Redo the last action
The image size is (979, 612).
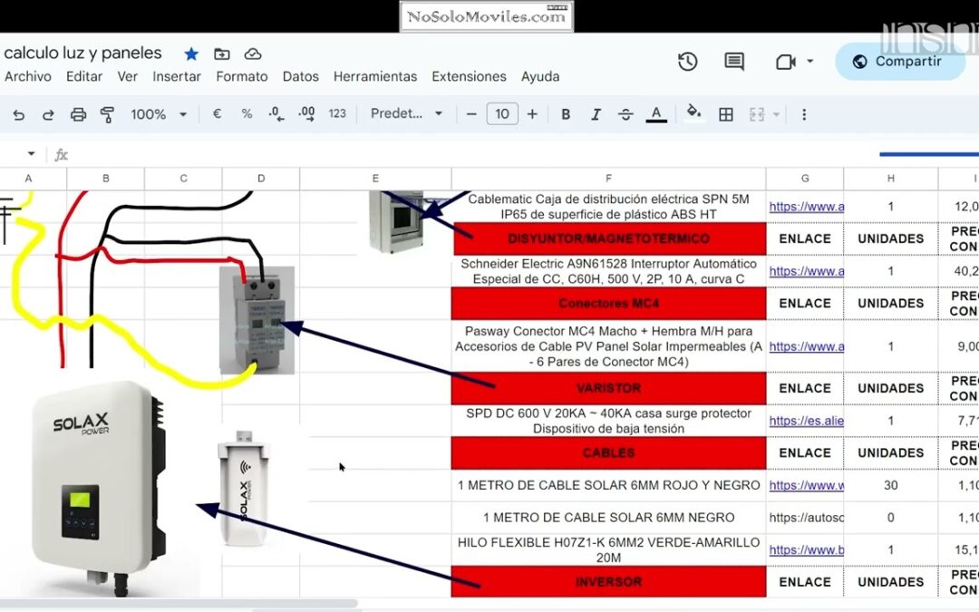48,114
